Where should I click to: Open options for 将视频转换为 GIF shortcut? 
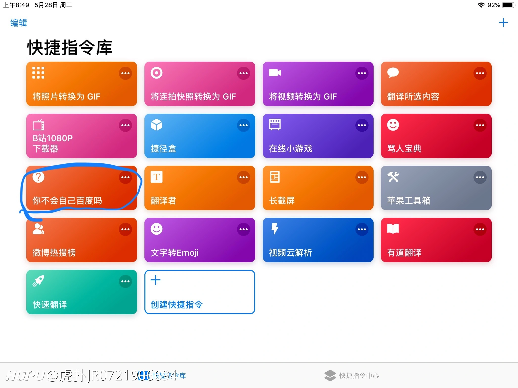[362, 73]
